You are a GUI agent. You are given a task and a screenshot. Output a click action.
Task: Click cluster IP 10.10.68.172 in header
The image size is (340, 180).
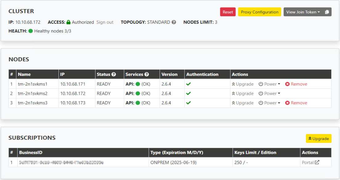28,22
